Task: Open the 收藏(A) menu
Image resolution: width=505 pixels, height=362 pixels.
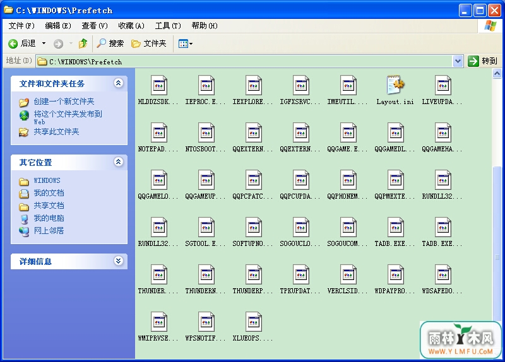Action: [131, 26]
